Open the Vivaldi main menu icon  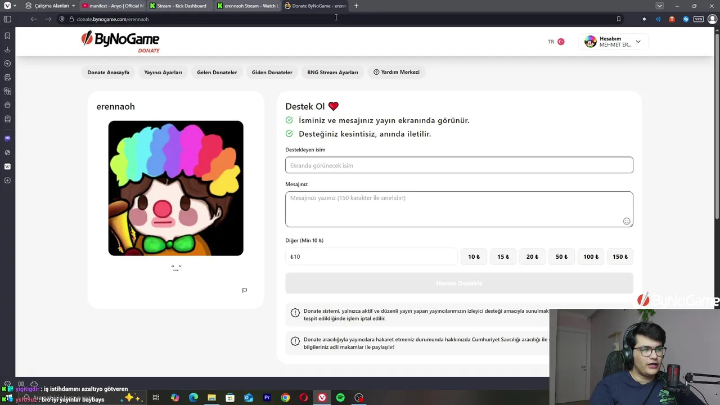pos(7,6)
